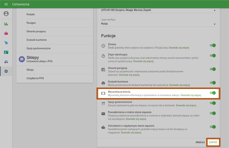Open the hamburger menu in header

[6, 4]
